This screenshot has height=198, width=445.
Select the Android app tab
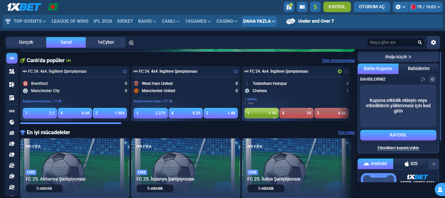(x=375, y=163)
